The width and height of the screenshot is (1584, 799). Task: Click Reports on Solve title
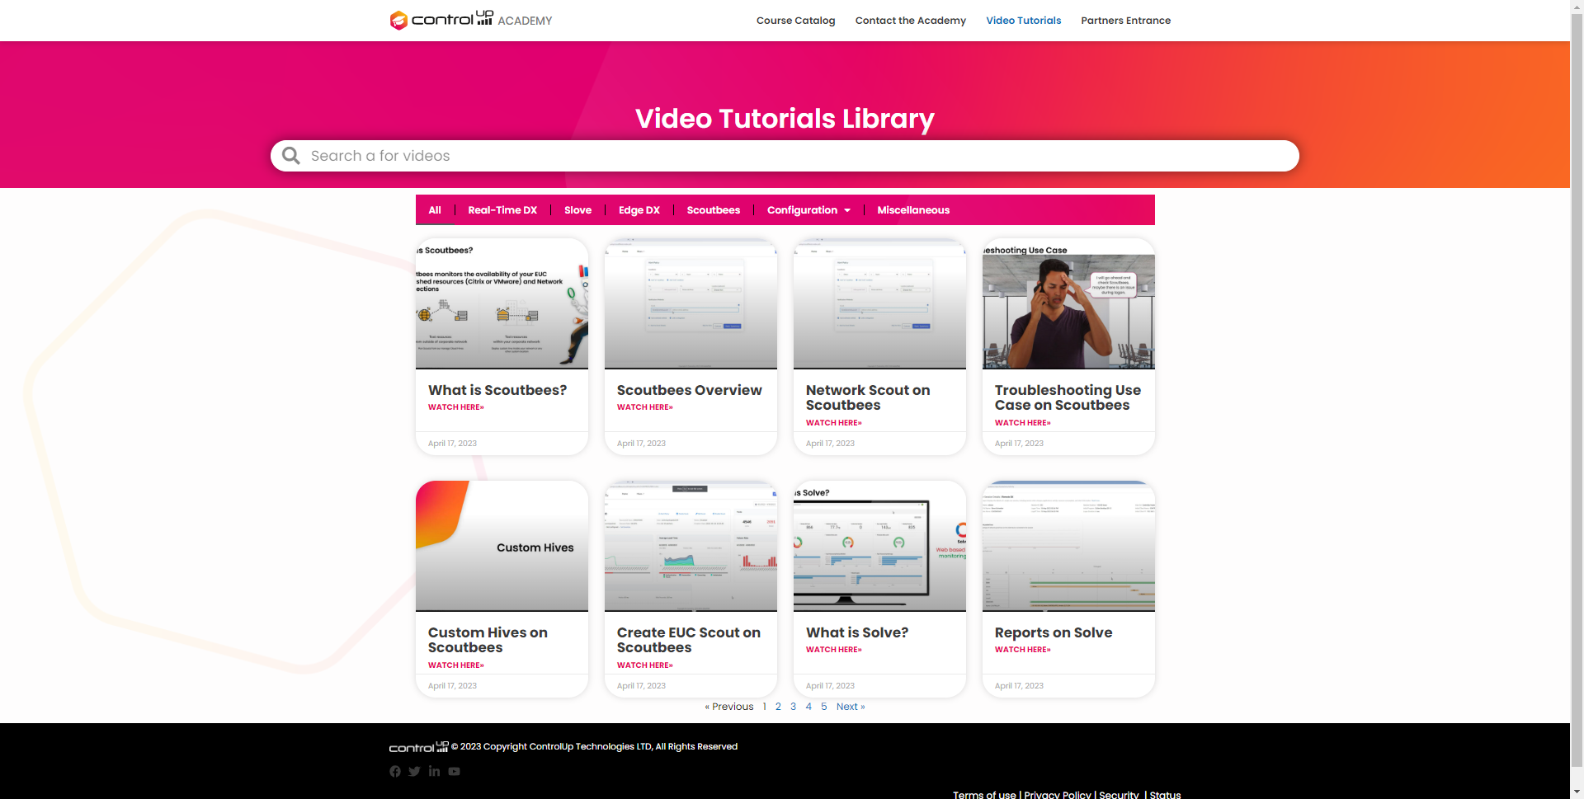pyautogui.click(x=1054, y=632)
